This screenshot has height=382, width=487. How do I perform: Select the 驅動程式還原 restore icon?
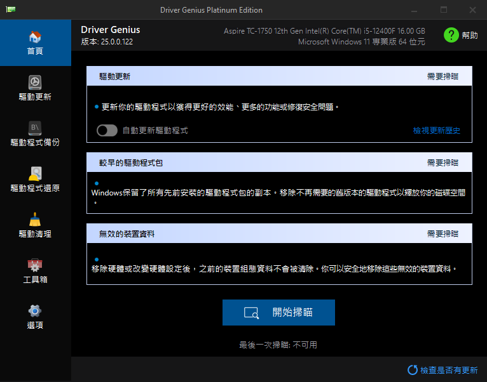35,174
